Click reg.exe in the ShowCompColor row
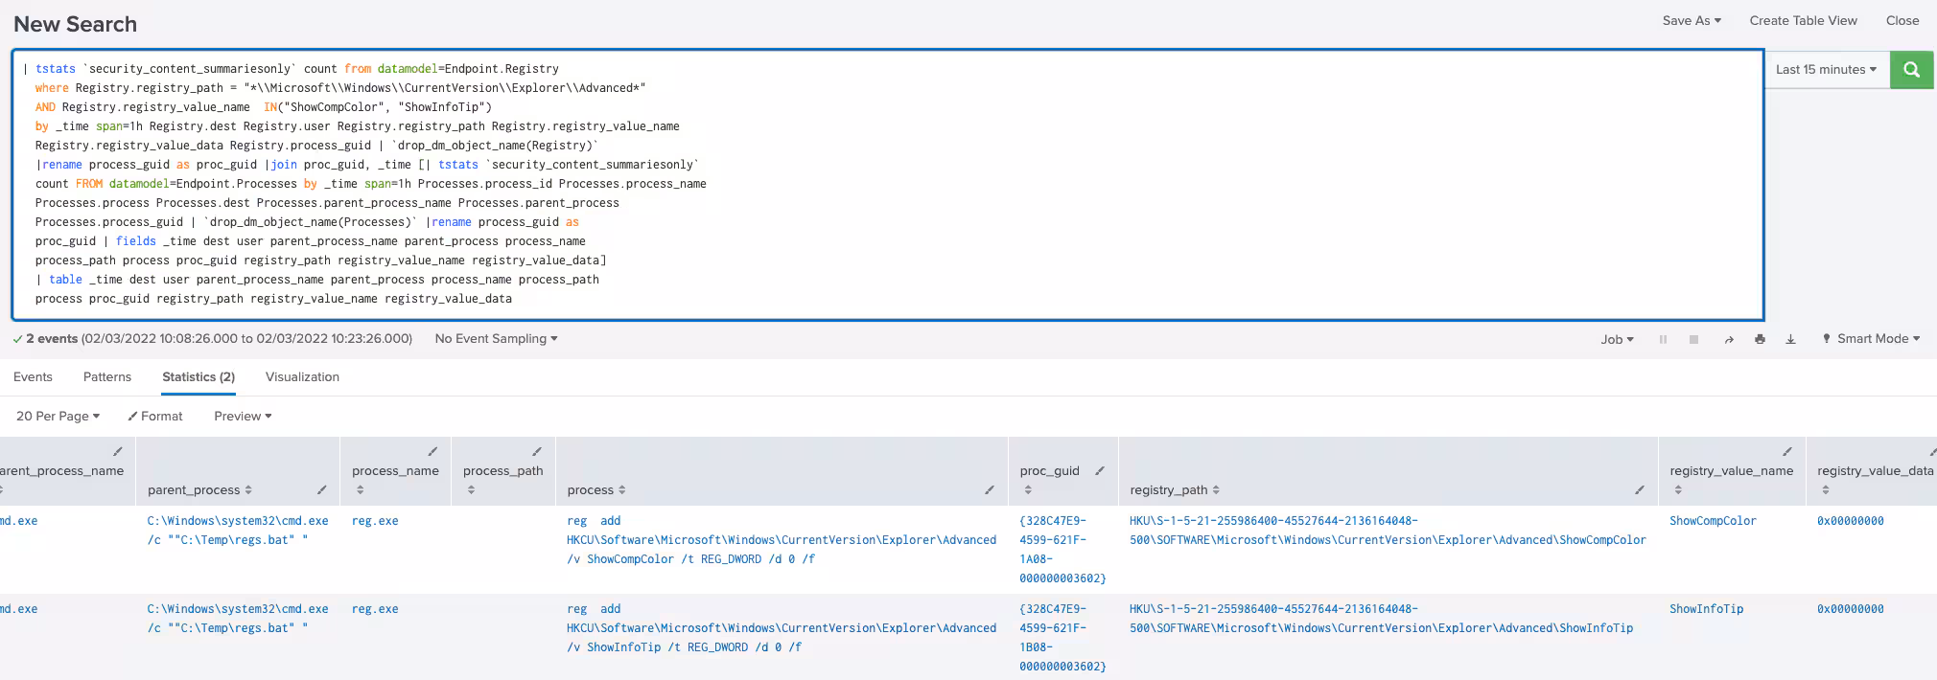 [x=375, y=521]
